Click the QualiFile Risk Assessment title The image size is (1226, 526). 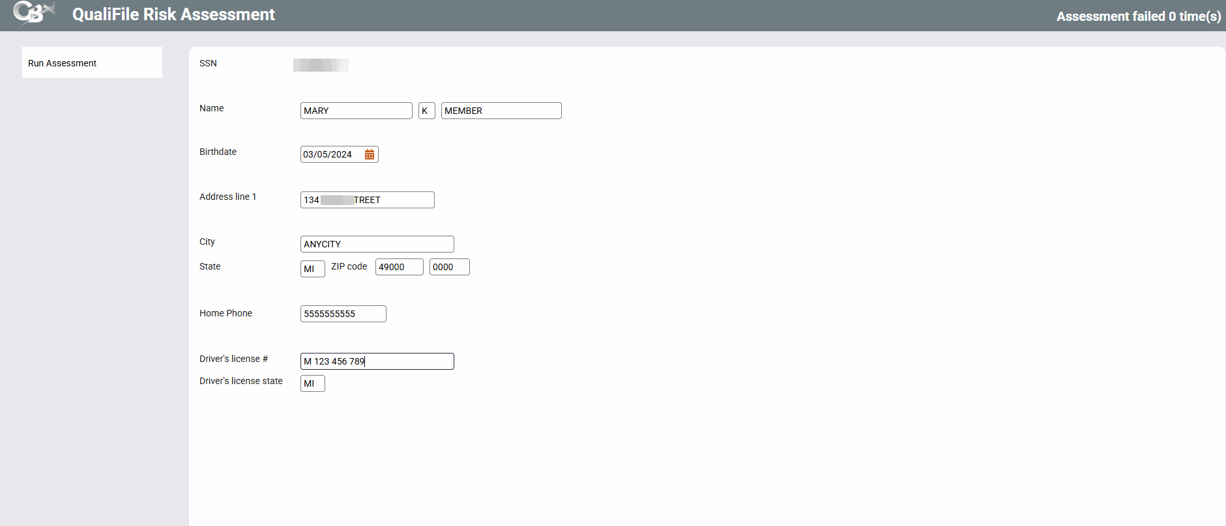tap(173, 14)
